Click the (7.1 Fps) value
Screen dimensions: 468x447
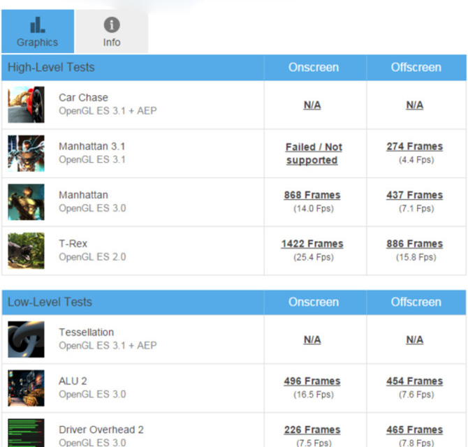[416, 208]
